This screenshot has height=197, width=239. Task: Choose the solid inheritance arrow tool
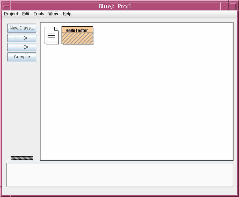[22, 47]
